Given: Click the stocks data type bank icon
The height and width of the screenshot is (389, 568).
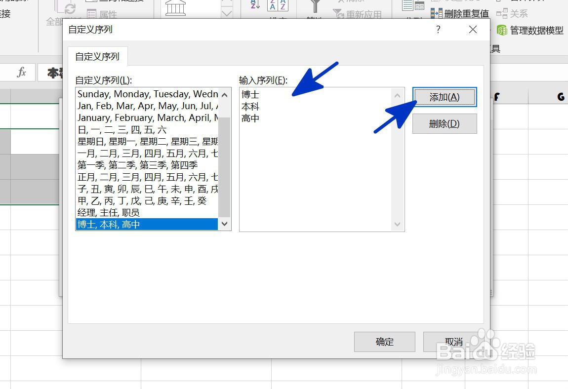Looking at the screenshot, I should [175, 8].
